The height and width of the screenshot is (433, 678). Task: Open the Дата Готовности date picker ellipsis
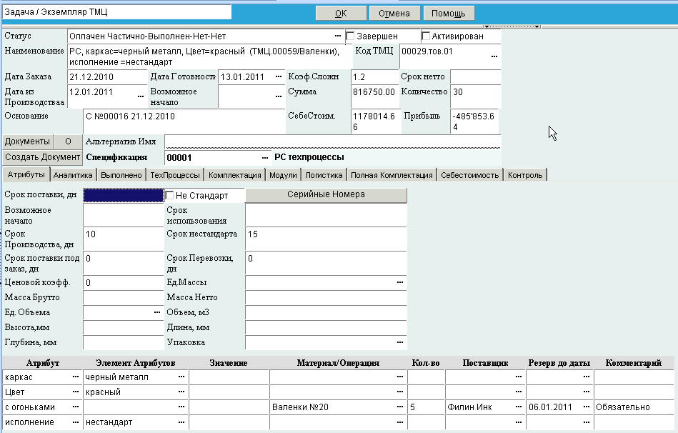point(279,76)
